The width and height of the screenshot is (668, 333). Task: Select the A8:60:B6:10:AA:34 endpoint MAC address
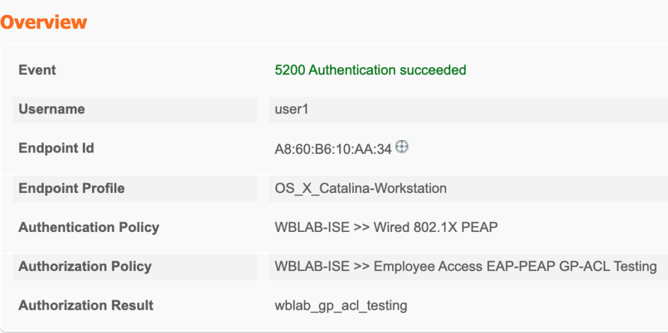point(333,149)
